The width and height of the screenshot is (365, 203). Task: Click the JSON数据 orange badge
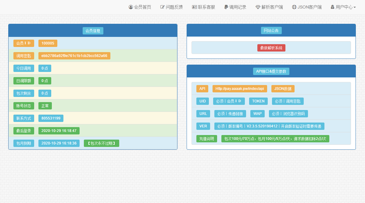click(283, 89)
